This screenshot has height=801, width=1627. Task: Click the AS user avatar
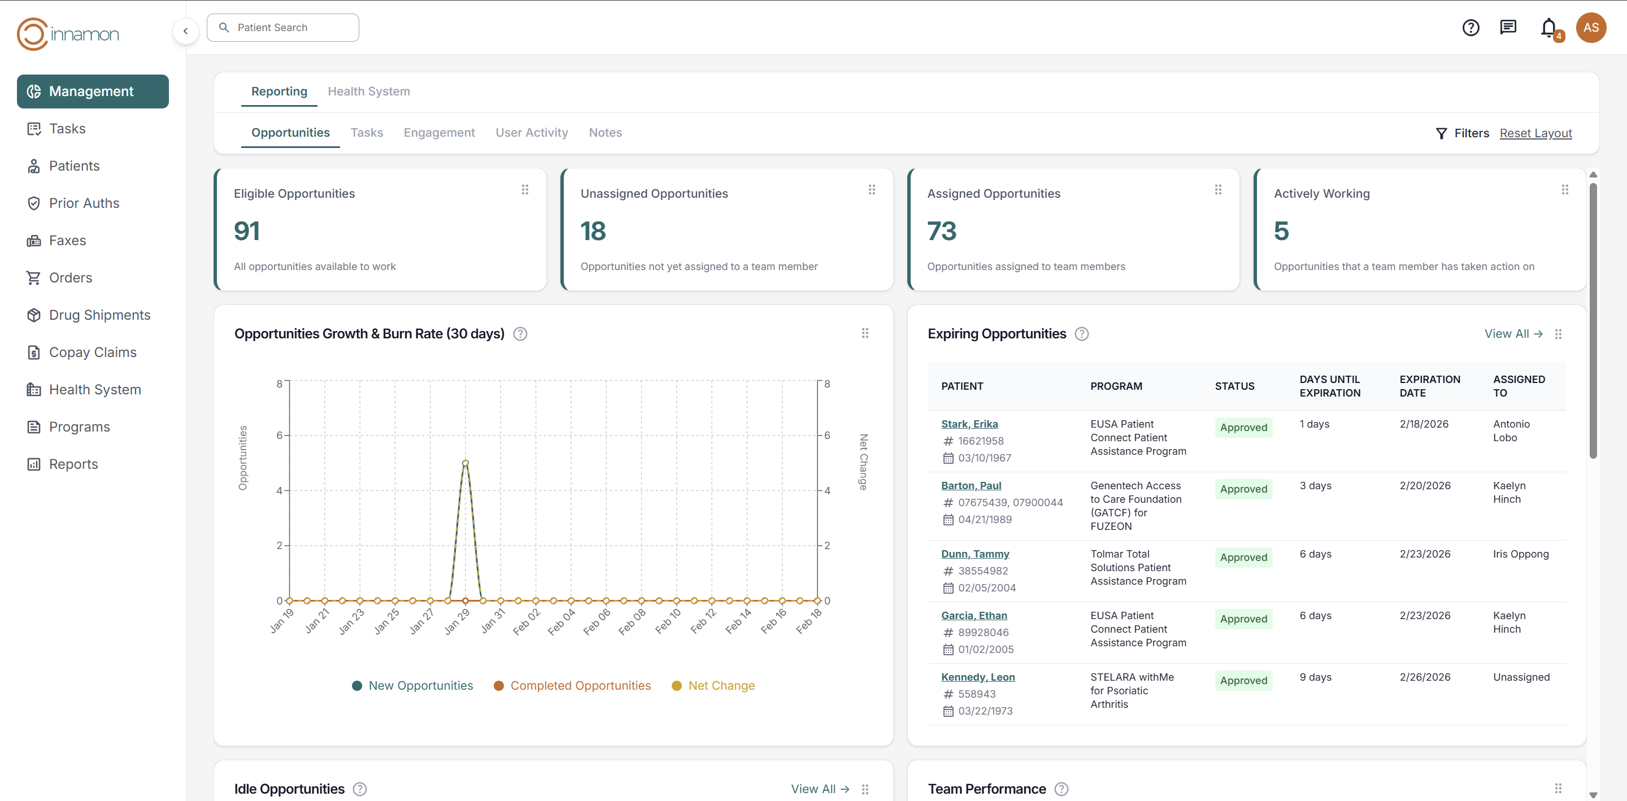point(1590,28)
